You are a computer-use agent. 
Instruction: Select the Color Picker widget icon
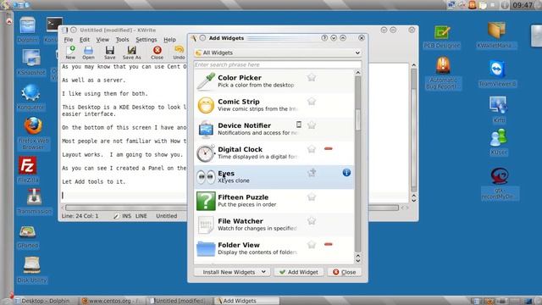click(x=206, y=81)
